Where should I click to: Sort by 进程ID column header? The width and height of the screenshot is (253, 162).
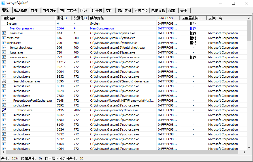tap(63, 18)
